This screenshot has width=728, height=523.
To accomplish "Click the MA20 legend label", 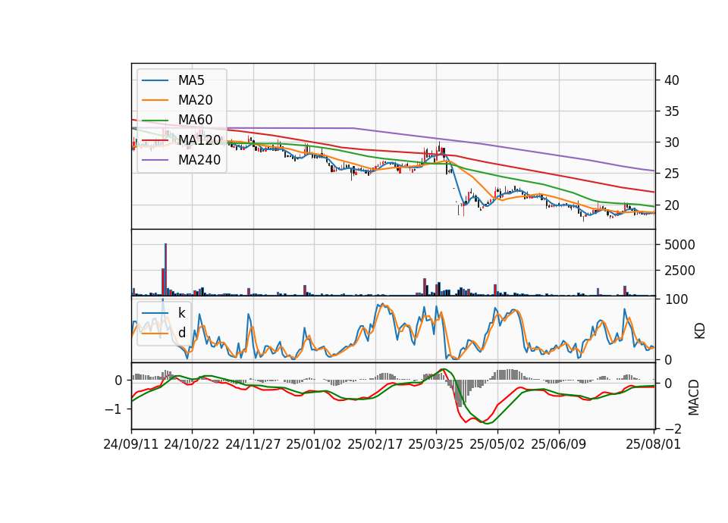I will point(195,100).
